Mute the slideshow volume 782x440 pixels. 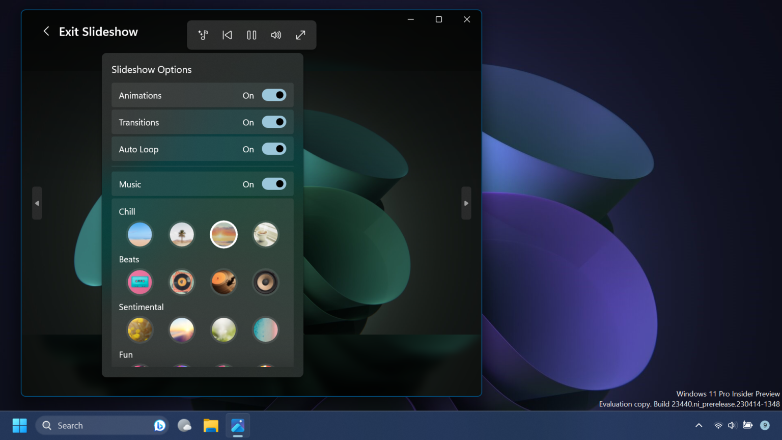click(x=276, y=35)
